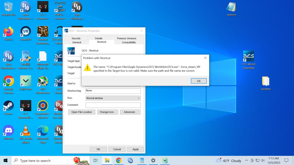The image size is (294, 165).
Task: Select the top-left beta SimShaker desktop icon
Action: click(26, 11)
